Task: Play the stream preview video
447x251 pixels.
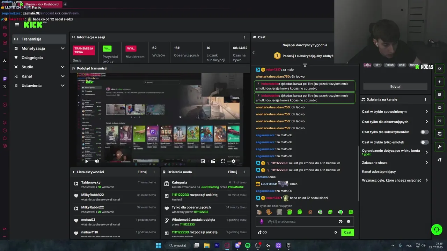Action: point(87,161)
